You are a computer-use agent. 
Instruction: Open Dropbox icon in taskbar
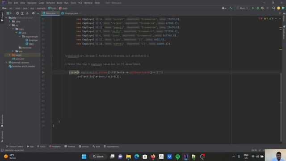[x=169, y=157]
